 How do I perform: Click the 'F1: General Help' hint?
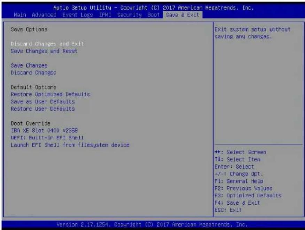pyautogui.click(x=239, y=181)
